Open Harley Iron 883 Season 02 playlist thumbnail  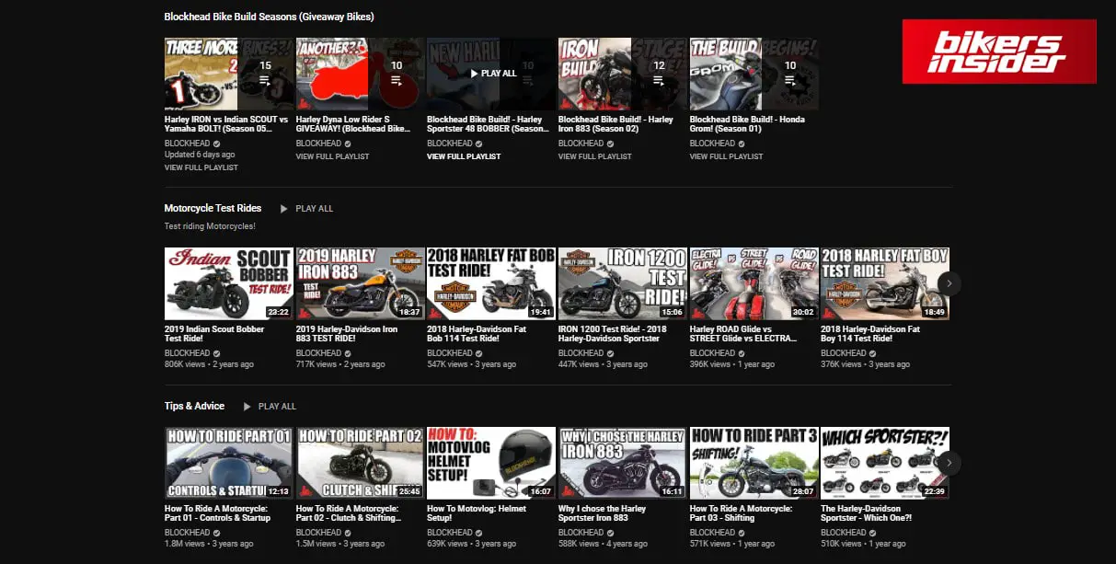[622, 74]
